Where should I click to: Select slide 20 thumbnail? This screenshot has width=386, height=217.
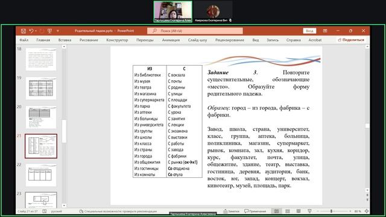(x=41, y=118)
